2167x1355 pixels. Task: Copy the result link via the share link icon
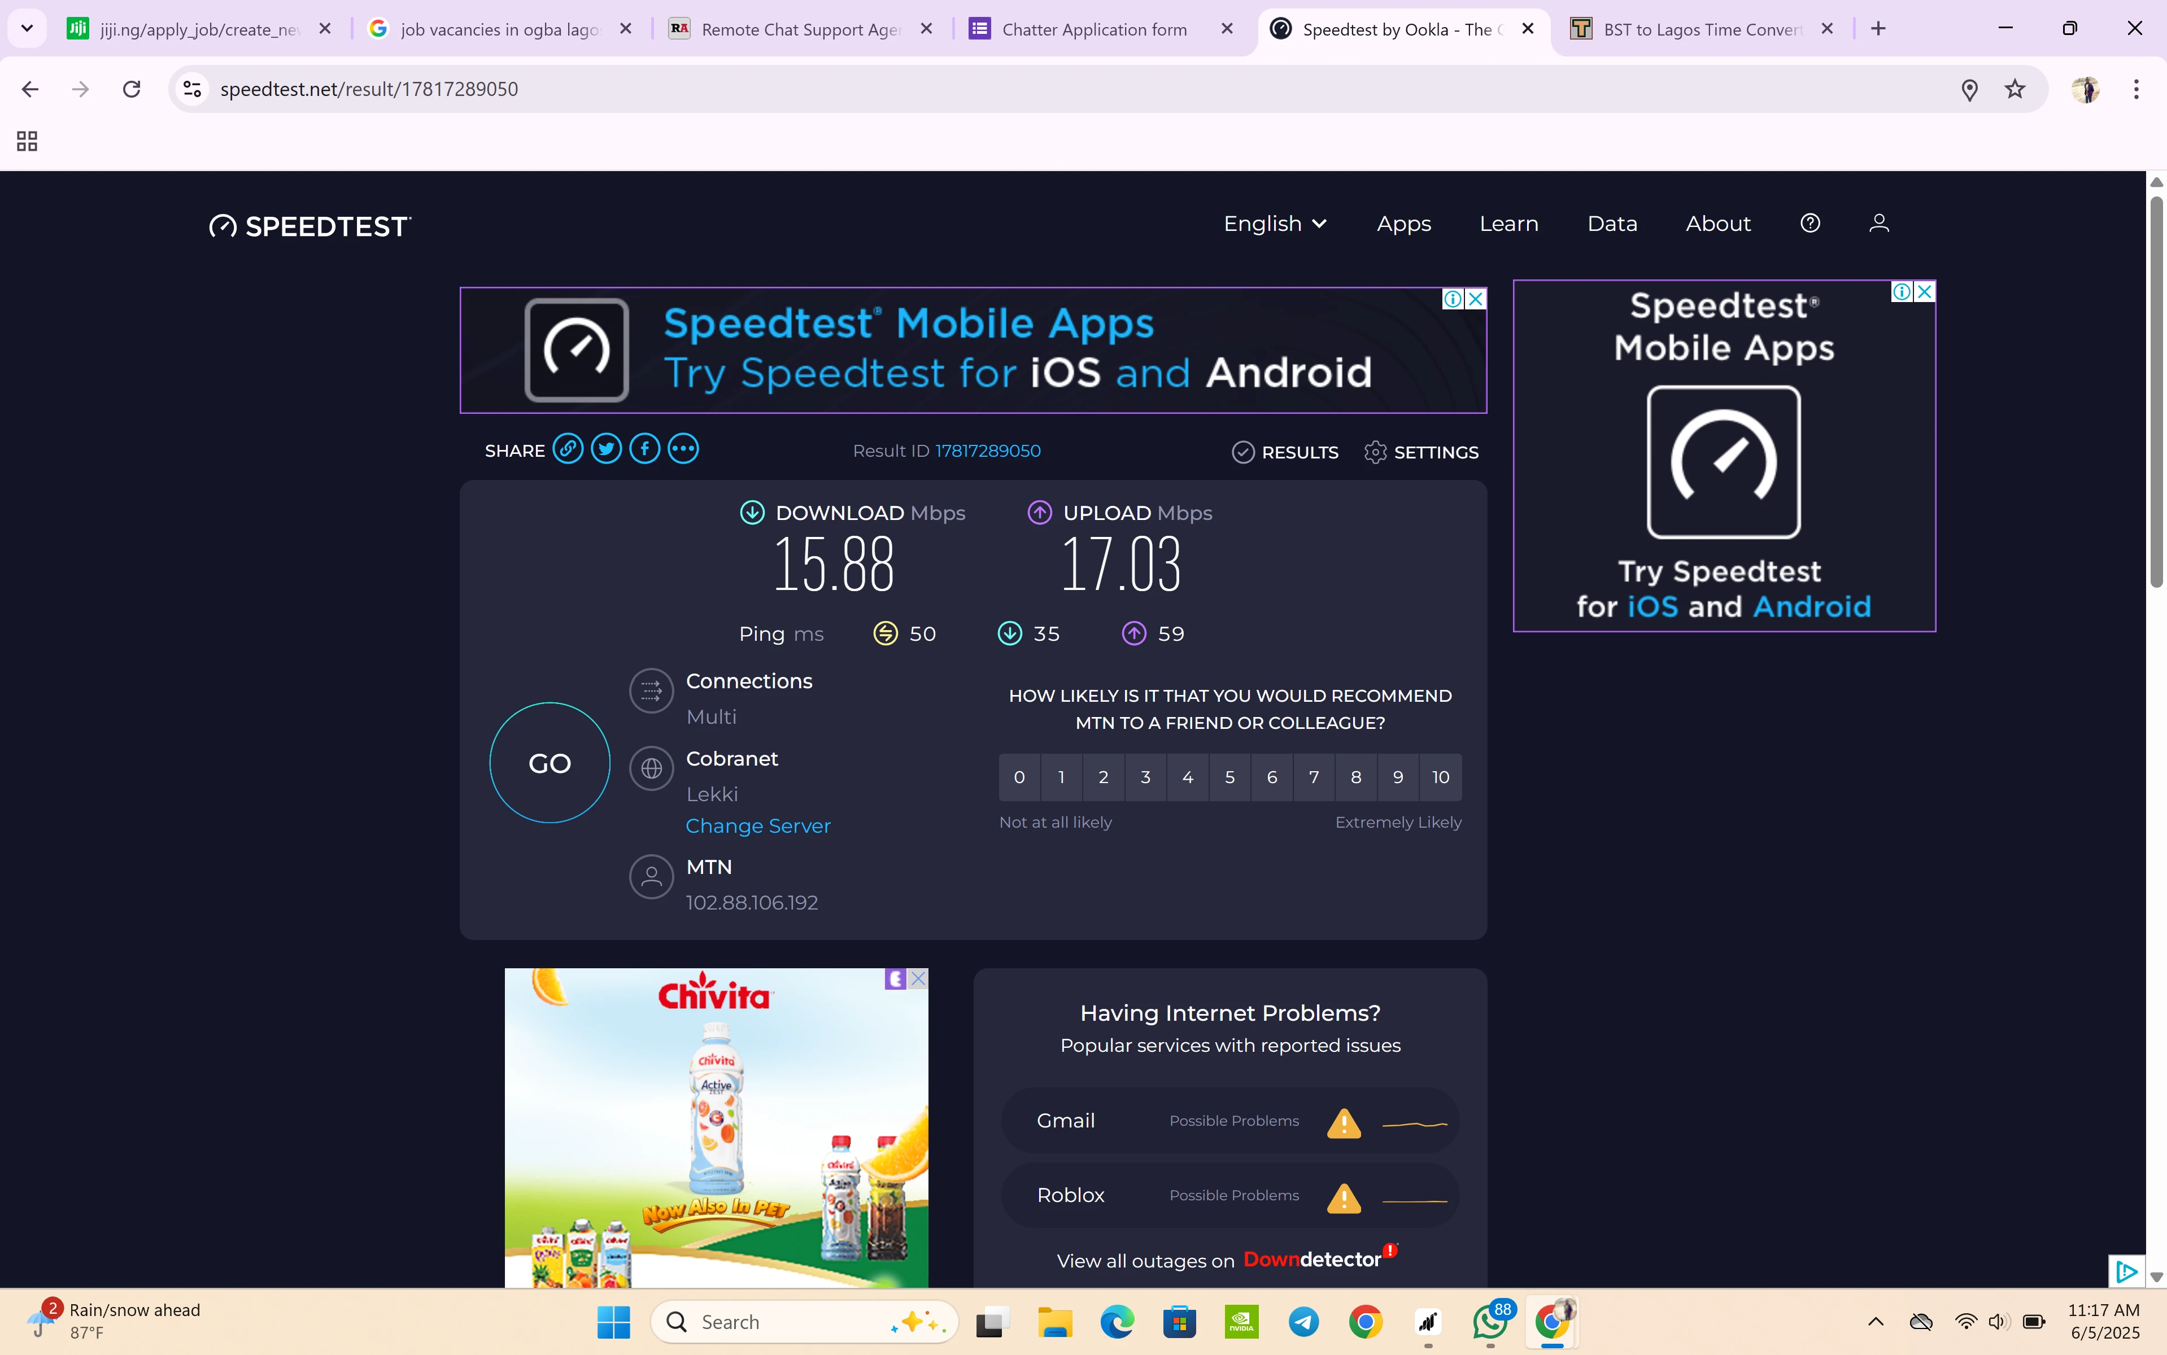click(567, 449)
